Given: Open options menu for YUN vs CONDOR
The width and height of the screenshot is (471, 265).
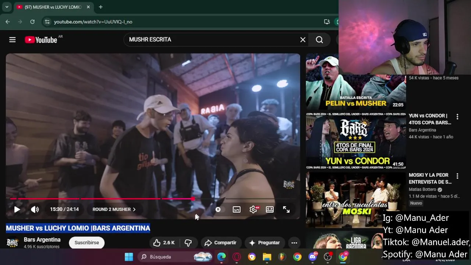Looking at the screenshot, I should pyautogui.click(x=457, y=117).
